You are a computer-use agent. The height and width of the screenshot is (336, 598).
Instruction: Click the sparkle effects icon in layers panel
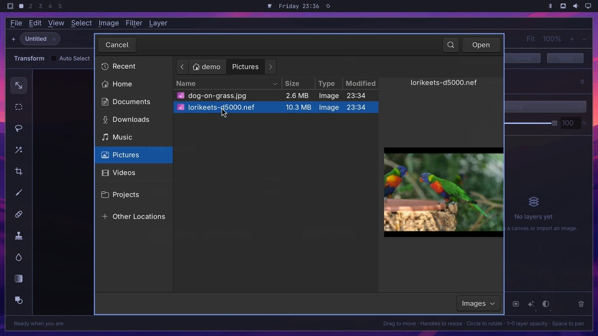pyautogui.click(x=531, y=304)
